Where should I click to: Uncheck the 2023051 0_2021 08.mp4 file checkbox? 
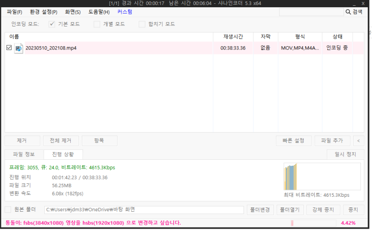pos(9,48)
